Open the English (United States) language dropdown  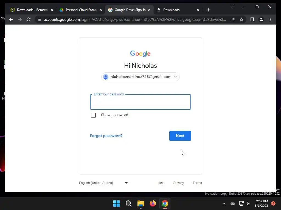(103, 183)
